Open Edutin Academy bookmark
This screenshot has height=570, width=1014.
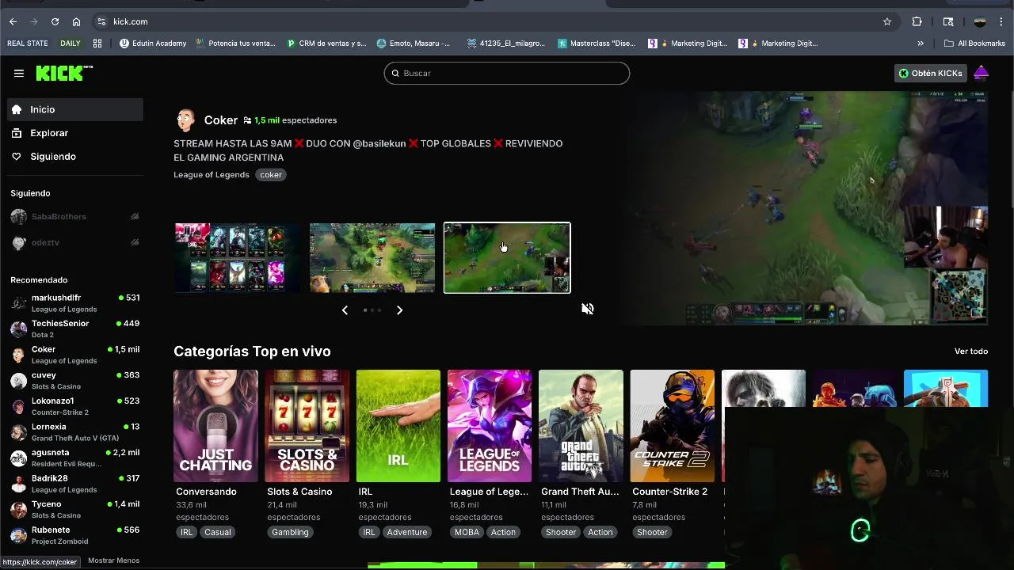pos(153,44)
